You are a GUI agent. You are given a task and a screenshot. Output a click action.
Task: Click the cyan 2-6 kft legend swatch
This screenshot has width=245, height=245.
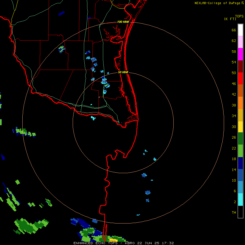(x=240, y=200)
